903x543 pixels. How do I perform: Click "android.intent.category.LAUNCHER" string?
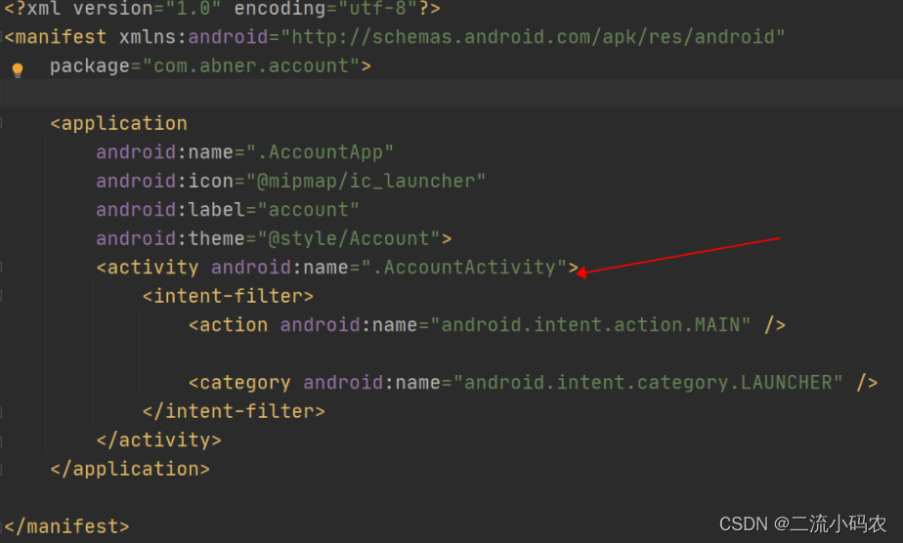point(648,383)
